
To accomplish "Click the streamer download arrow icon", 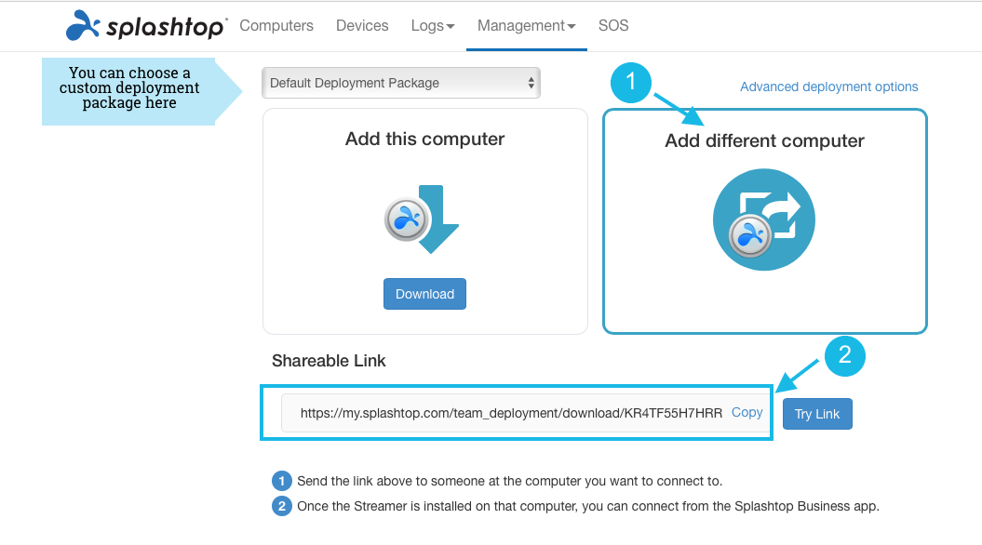I will (424, 219).
